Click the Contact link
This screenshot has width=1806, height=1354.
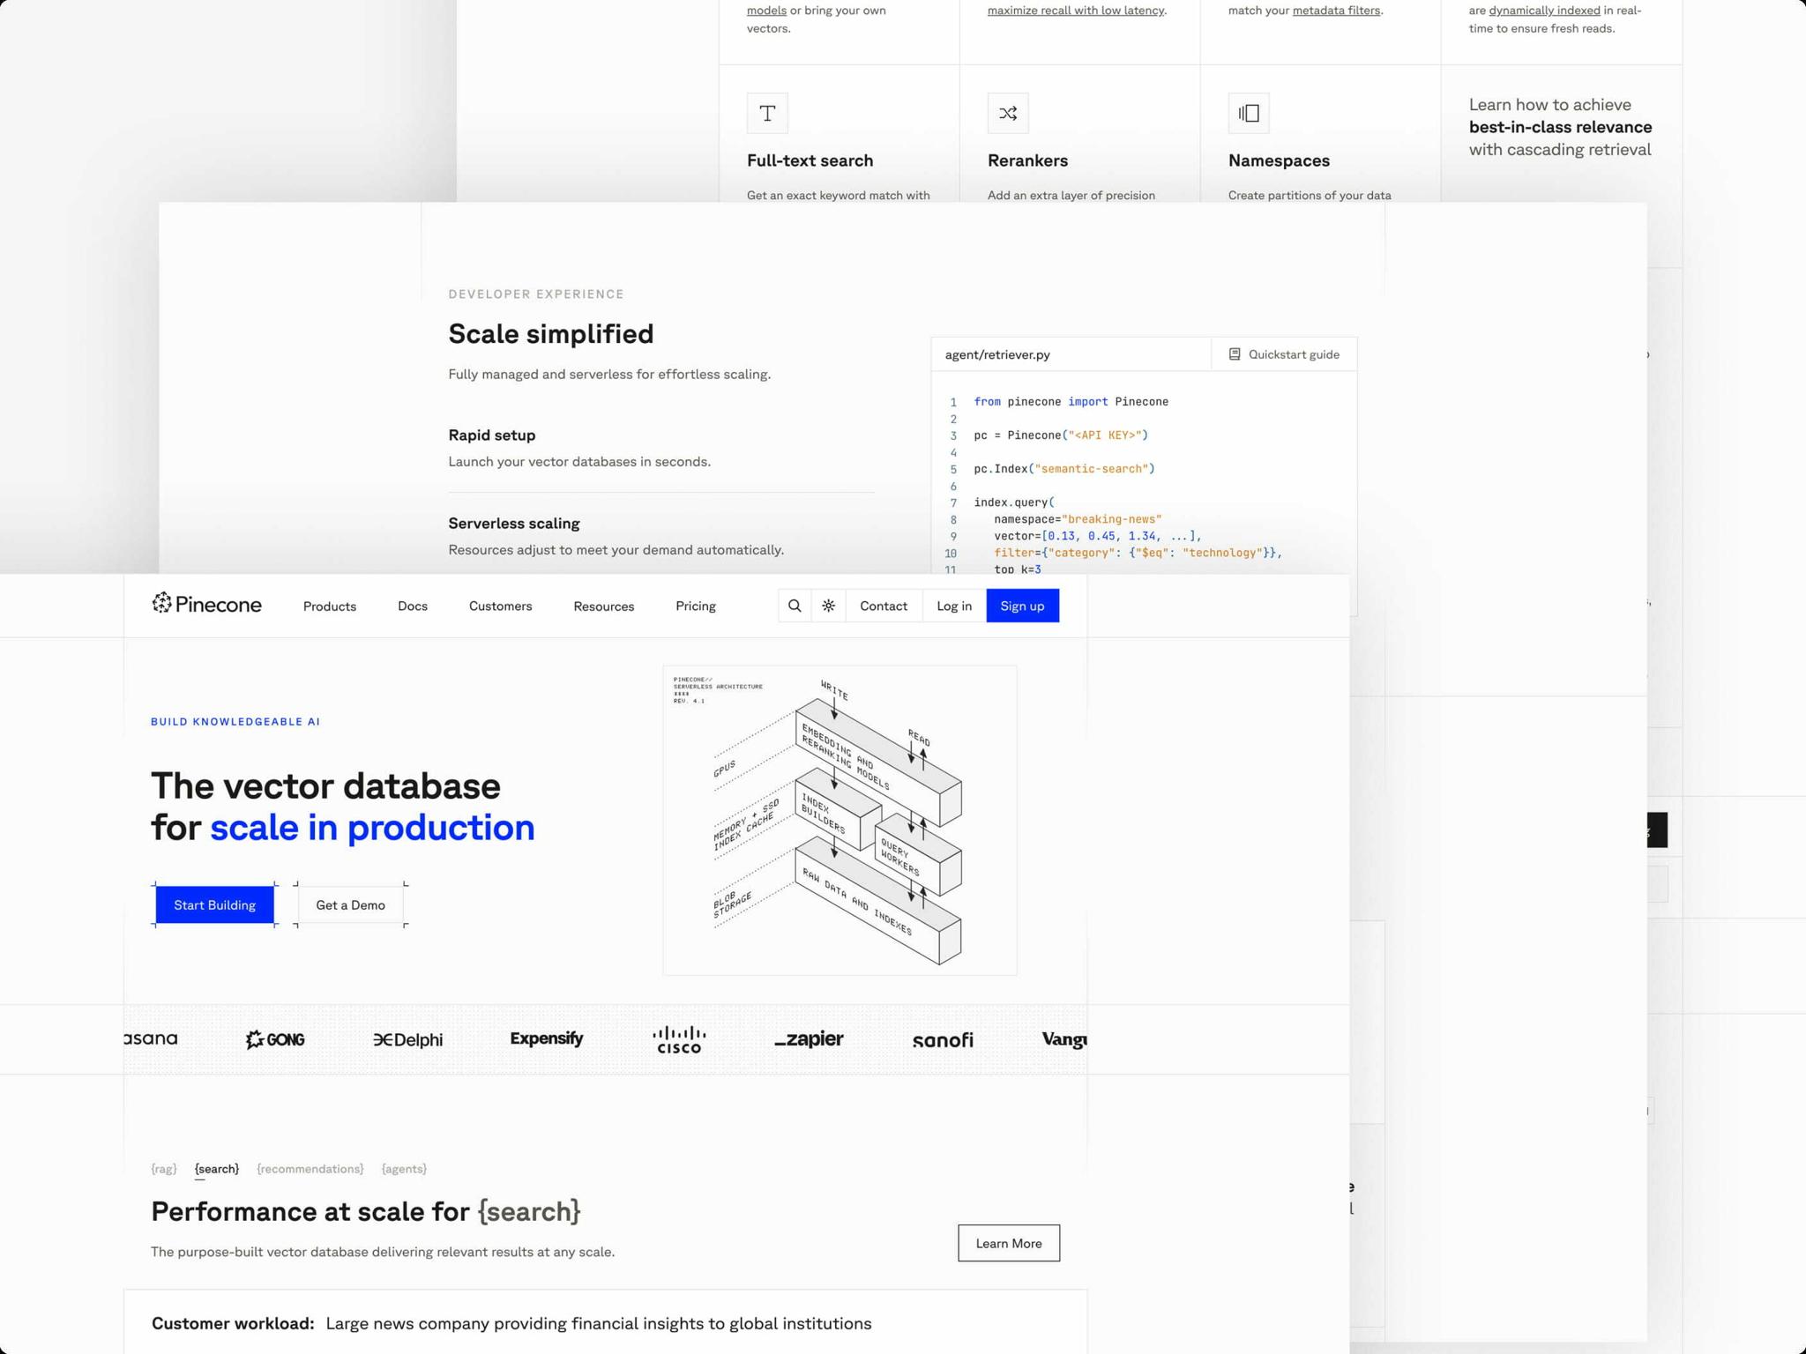[884, 606]
